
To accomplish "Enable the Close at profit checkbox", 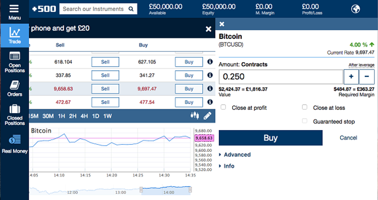I will [x=223, y=107].
